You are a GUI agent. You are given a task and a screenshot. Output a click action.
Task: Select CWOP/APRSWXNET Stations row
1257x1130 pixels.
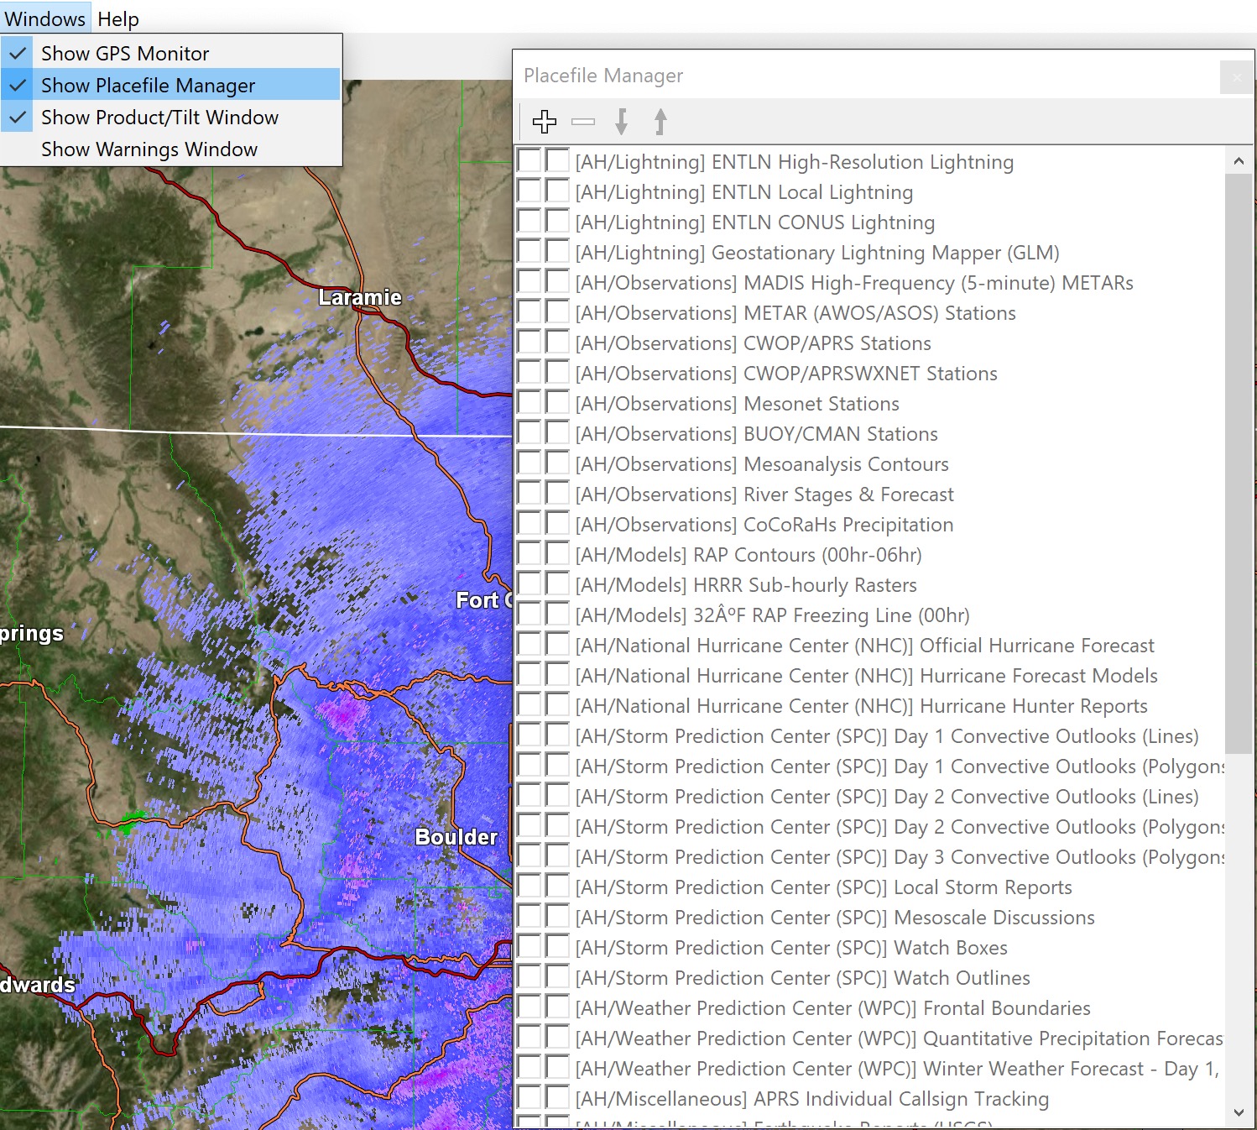coord(869,374)
